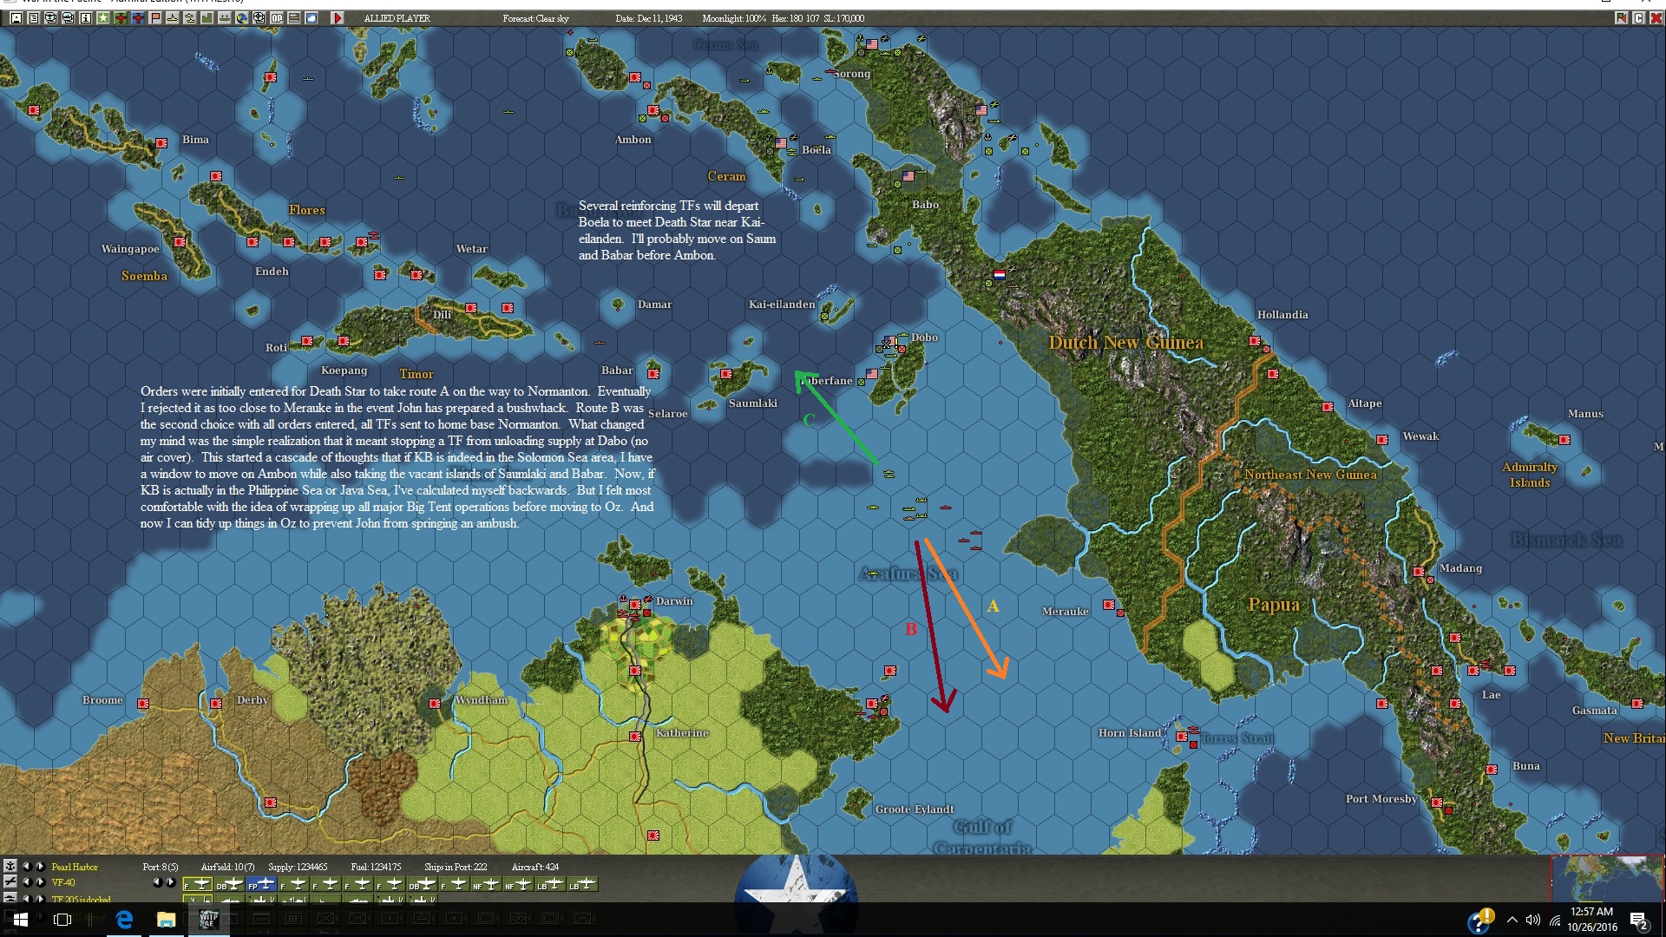Click the 'Ships in Port: 222' value

click(x=456, y=867)
